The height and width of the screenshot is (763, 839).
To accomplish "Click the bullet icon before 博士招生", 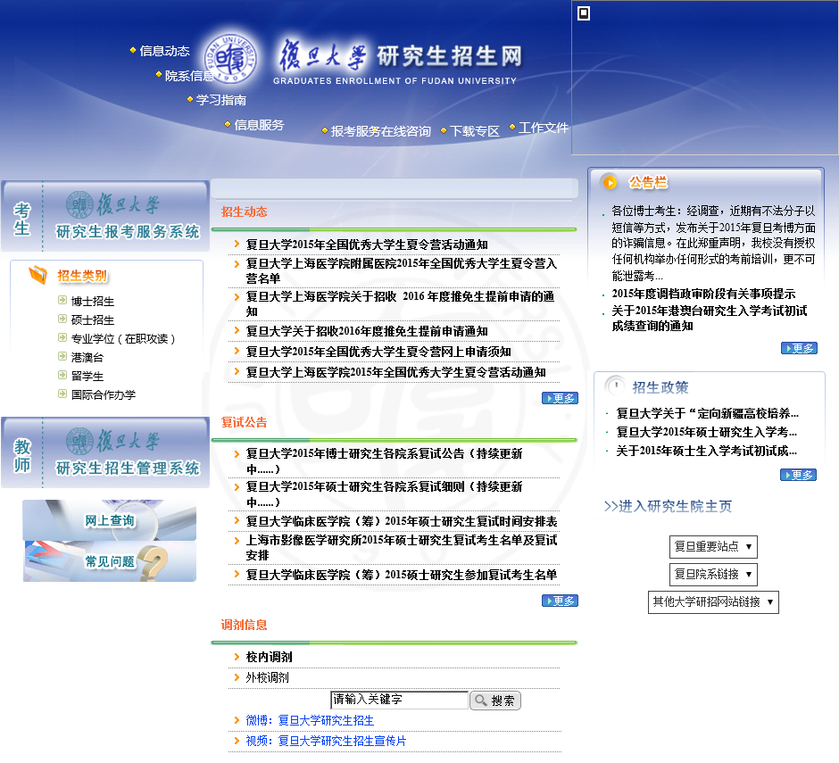I will 62,300.
